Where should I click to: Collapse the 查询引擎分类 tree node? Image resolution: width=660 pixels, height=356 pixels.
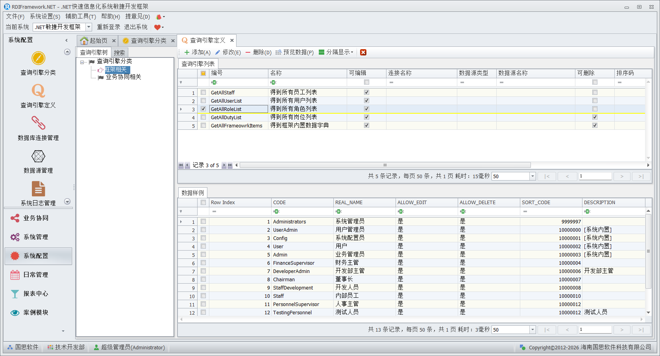pyautogui.click(x=82, y=62)
